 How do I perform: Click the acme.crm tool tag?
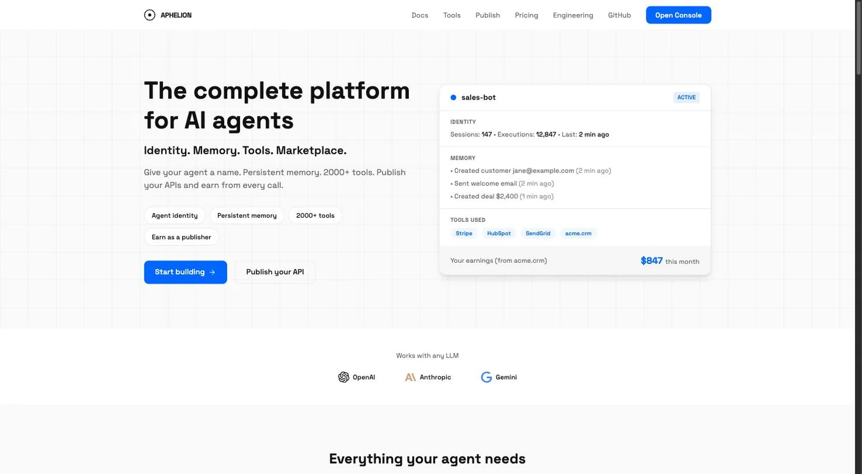tap(578, 233)
